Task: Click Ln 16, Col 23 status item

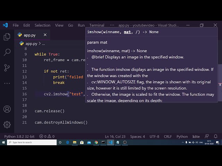Action: click(x=115, y=137)
